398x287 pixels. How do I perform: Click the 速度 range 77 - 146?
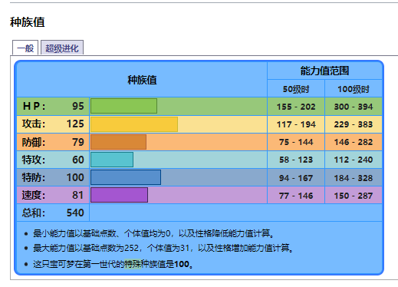pyautogui.click(x=296, y=196)
